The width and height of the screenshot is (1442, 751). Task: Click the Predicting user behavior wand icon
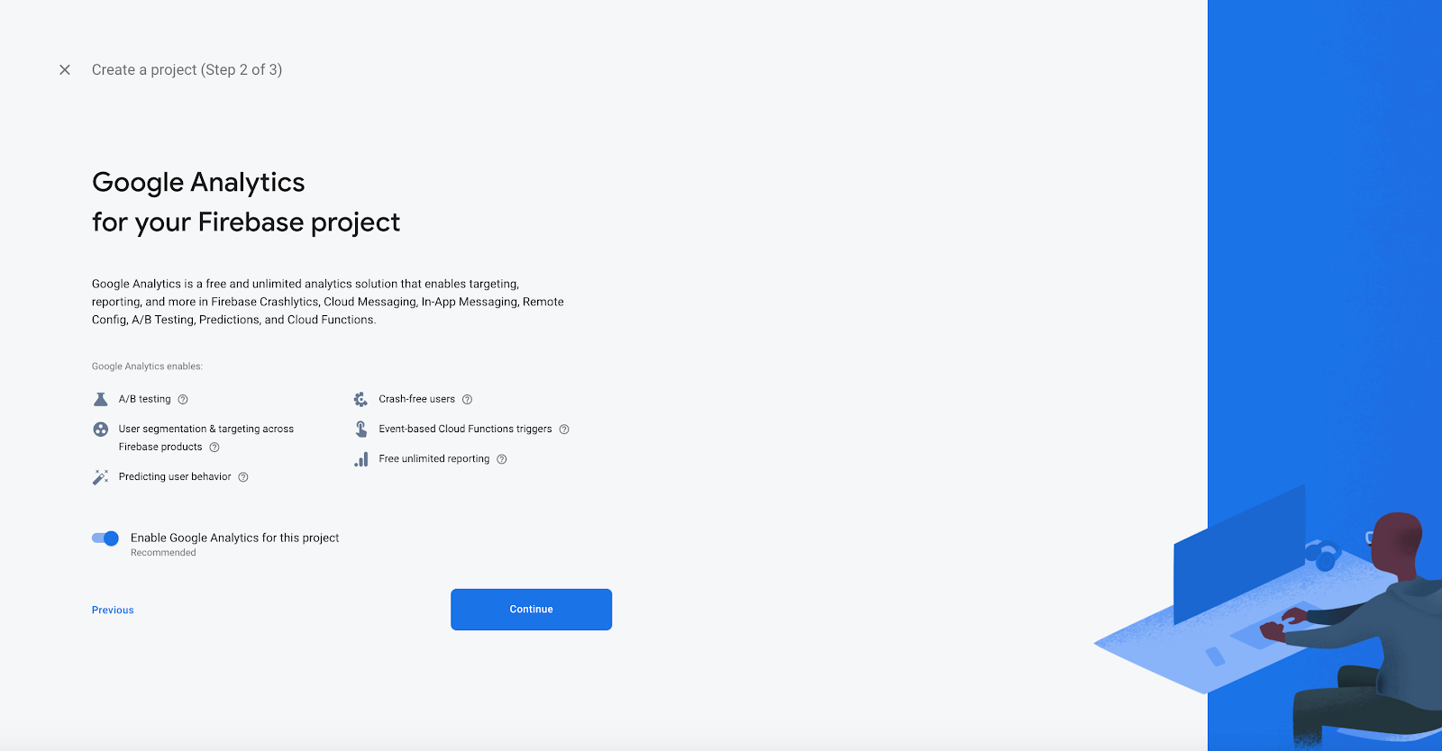click(101, 477)
